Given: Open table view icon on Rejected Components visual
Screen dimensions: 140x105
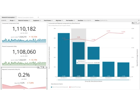Looking at the screenshot, I should tap(43, 67).
